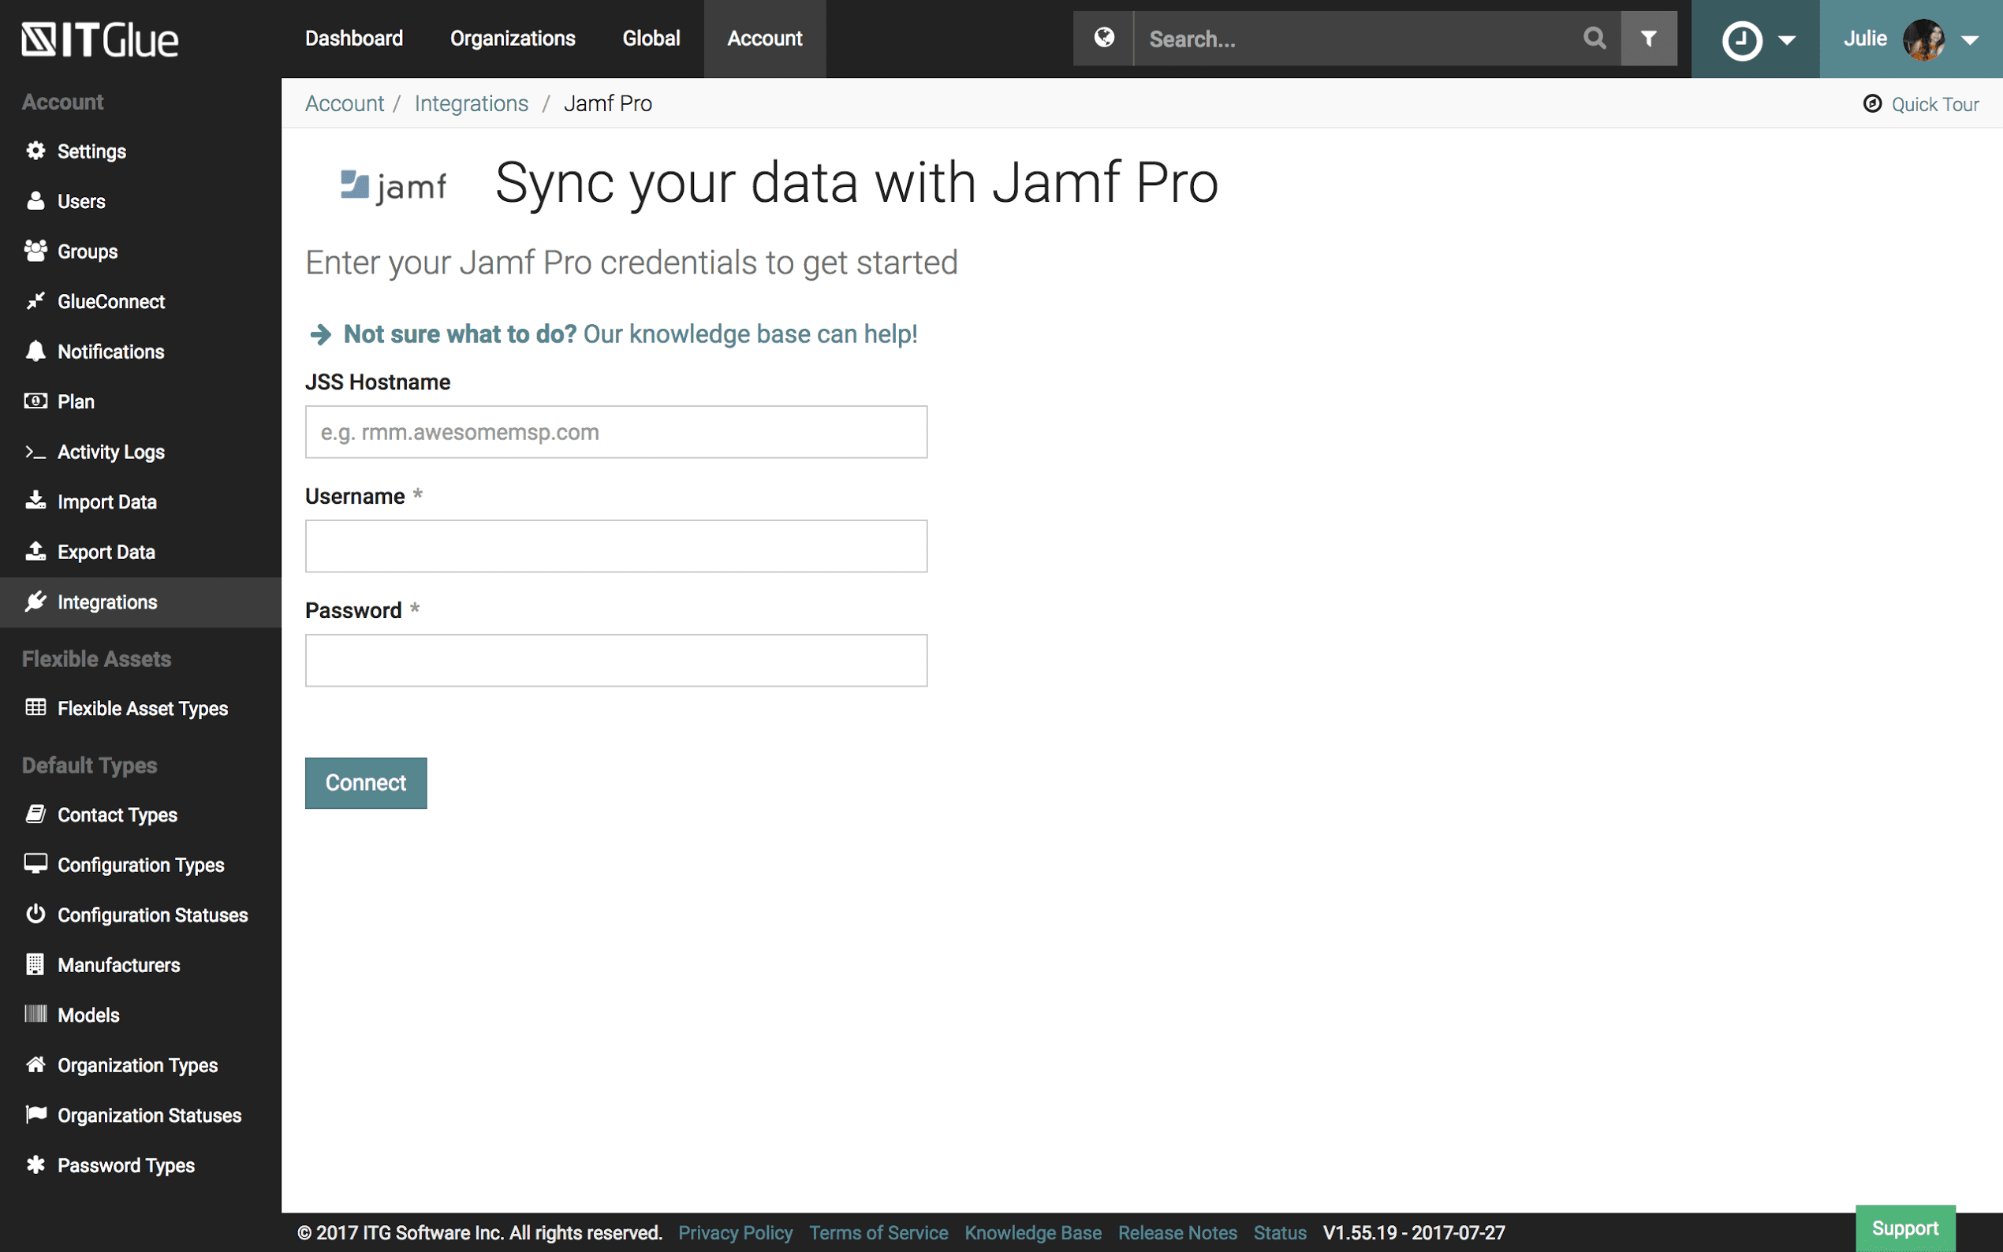Open the Status footer link
The image size is (2003, 1252).
pos(1279,1232)
